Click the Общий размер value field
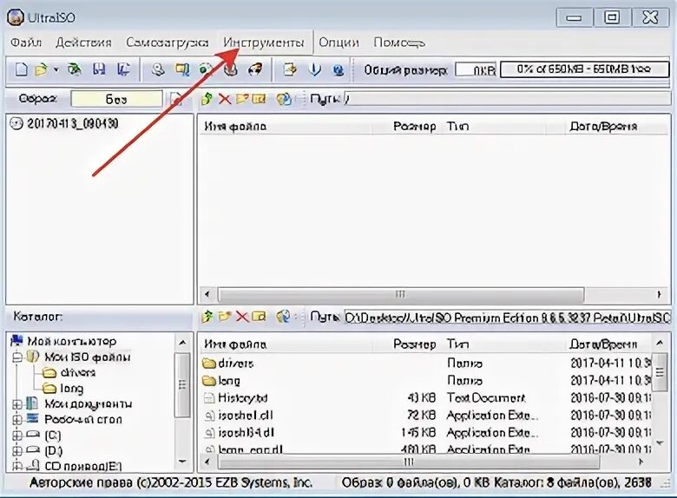Image resolution: width=677 pixels, height=498 pixels. click(x=477, y=69)
